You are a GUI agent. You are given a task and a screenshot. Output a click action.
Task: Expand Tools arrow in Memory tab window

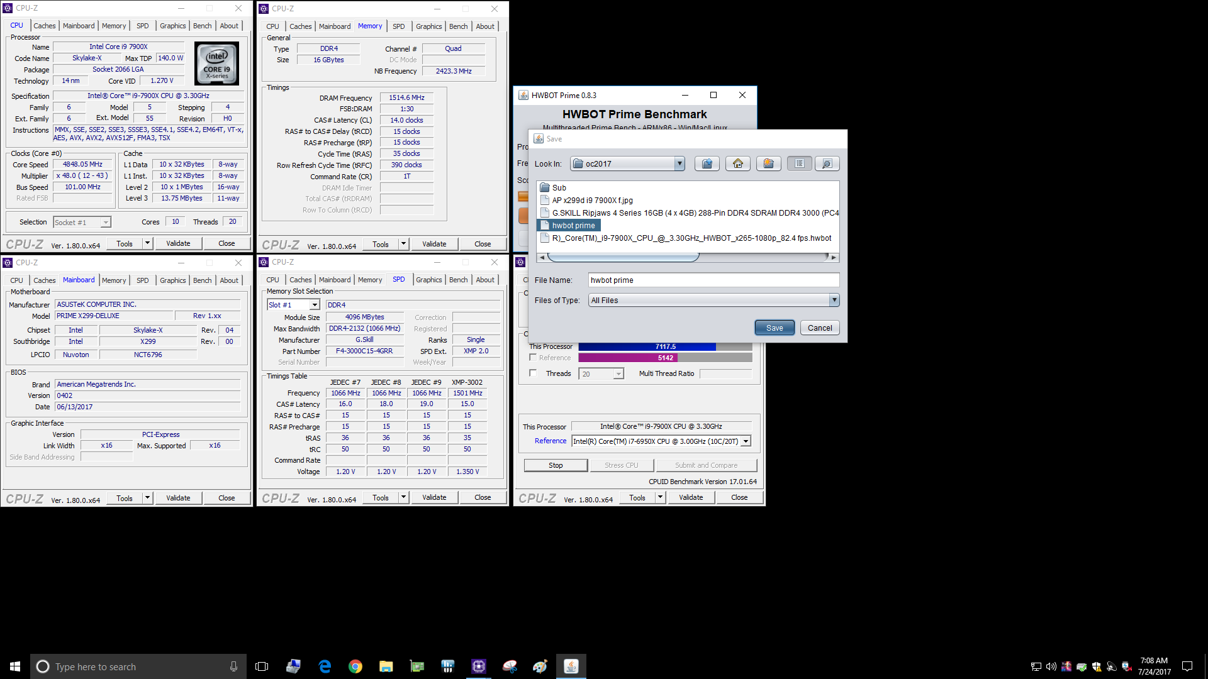[403, 244]
